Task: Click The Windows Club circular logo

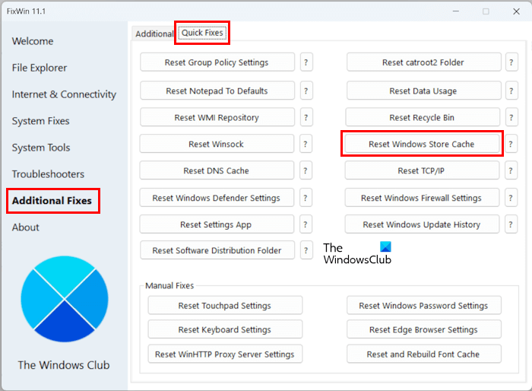Action: (x=65, y=299)
